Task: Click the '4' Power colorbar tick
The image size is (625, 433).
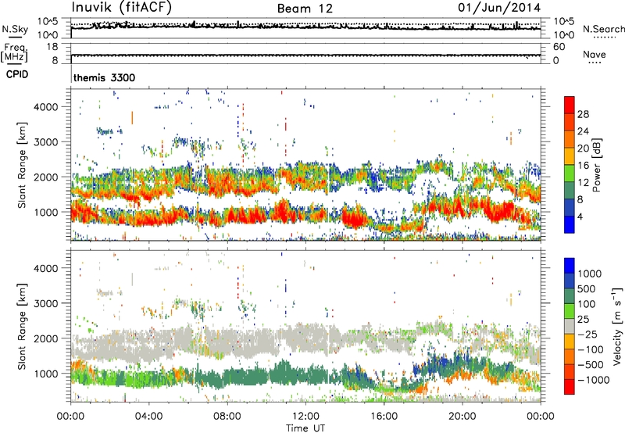Action: tap(580, 216)
